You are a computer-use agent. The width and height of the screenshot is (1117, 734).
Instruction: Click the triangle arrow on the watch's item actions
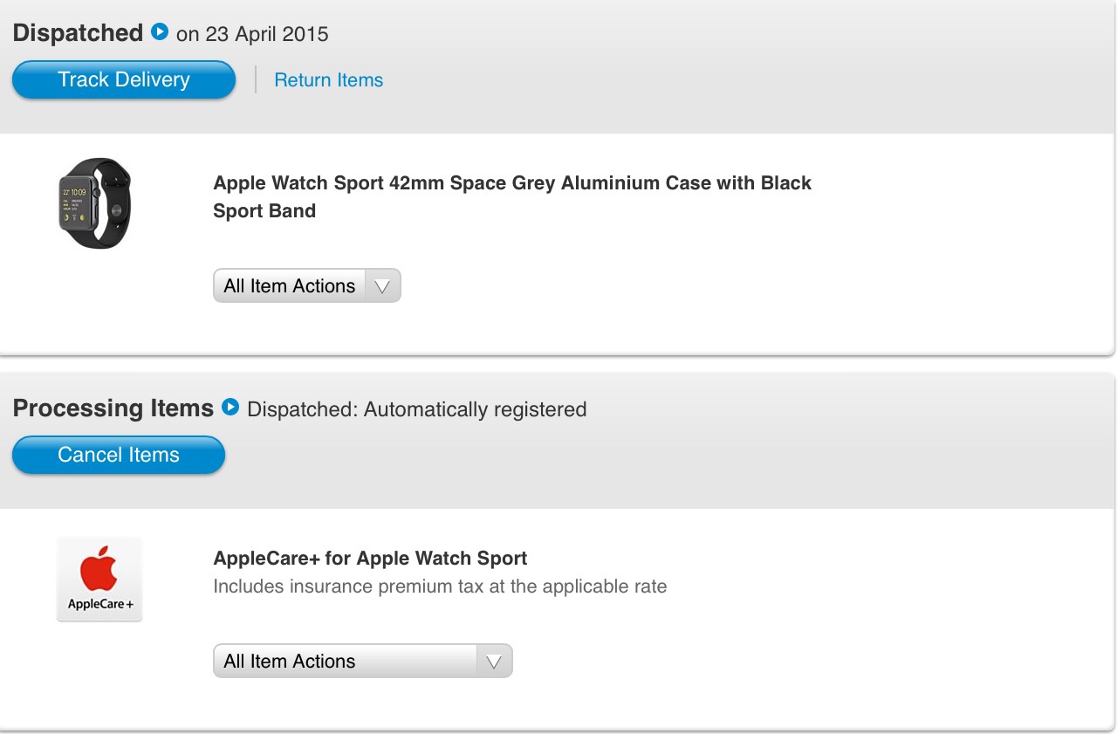[382, 286]
